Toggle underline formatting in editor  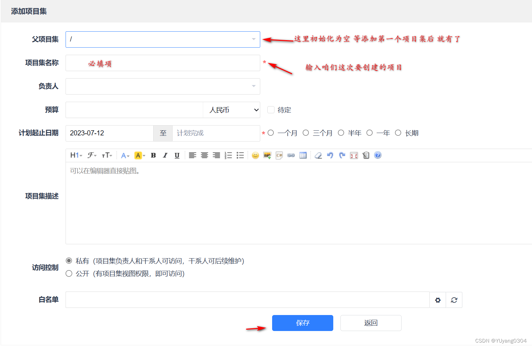point(177,155)
